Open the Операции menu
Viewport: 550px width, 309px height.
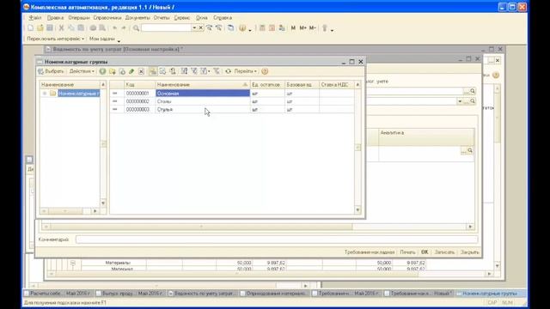click(x=78, y=17)
